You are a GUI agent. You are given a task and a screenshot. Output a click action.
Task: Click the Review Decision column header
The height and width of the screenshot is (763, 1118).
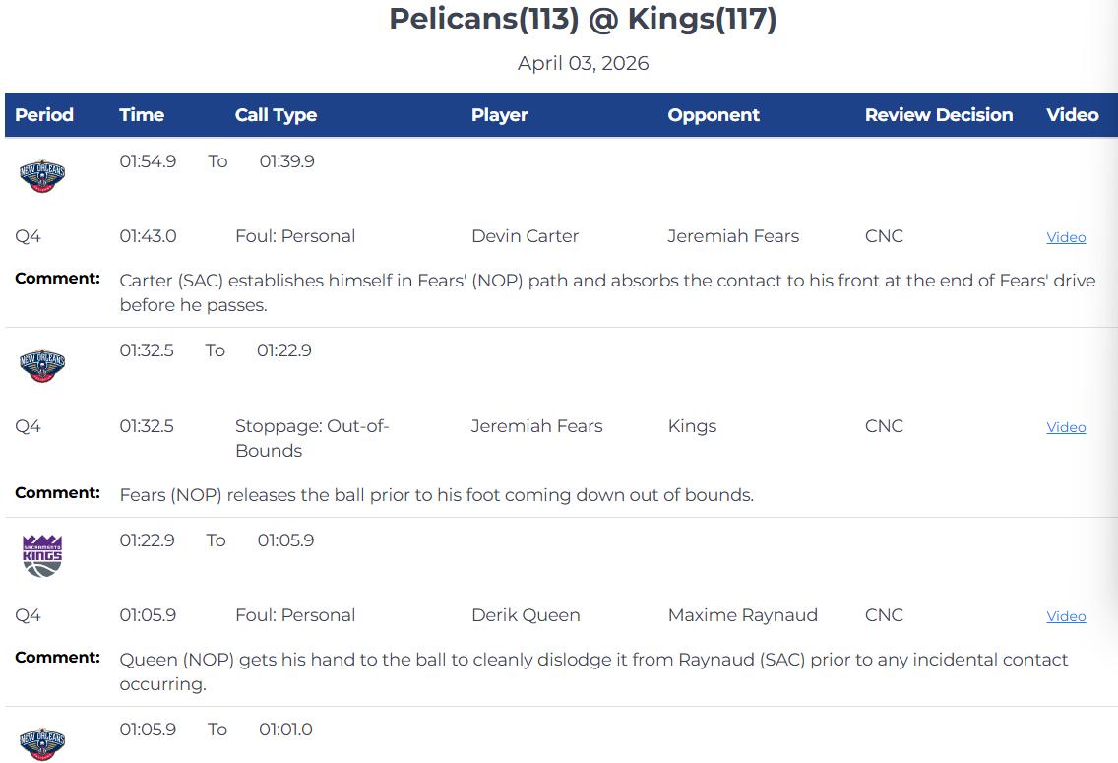coord(938,115)
